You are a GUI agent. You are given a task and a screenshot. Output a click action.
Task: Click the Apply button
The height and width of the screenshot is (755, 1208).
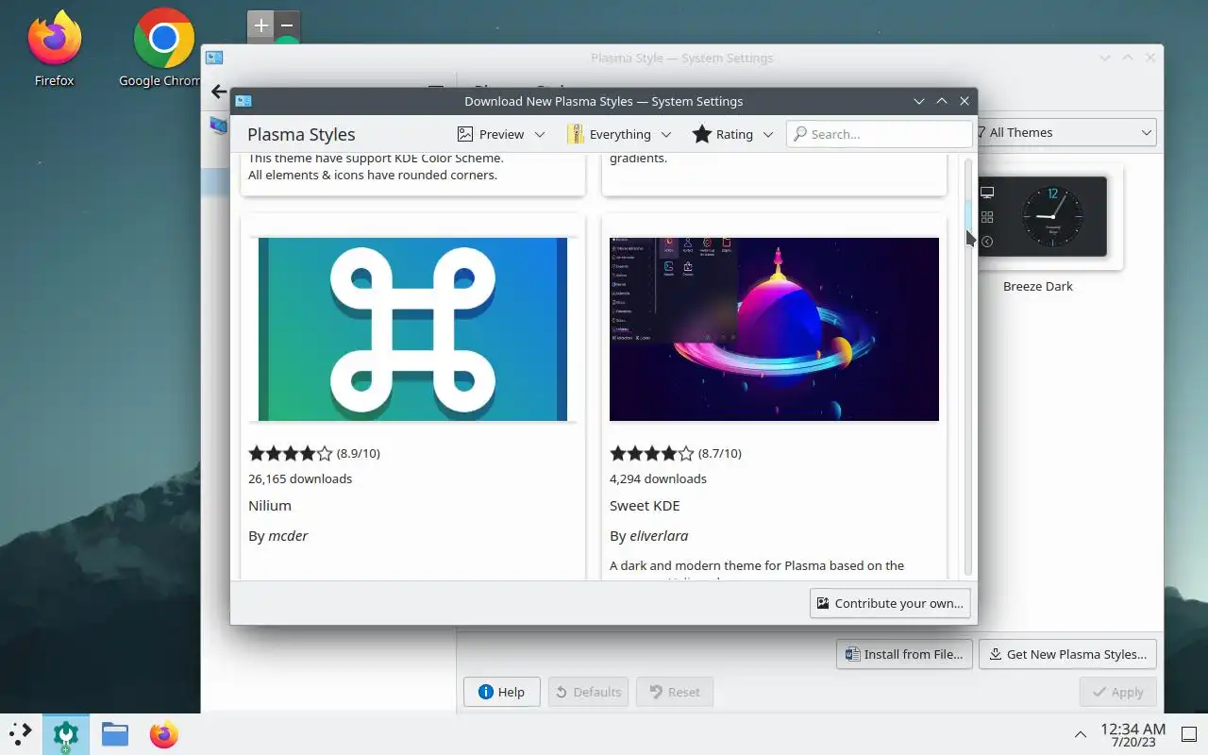click(x=1117, y=692)
